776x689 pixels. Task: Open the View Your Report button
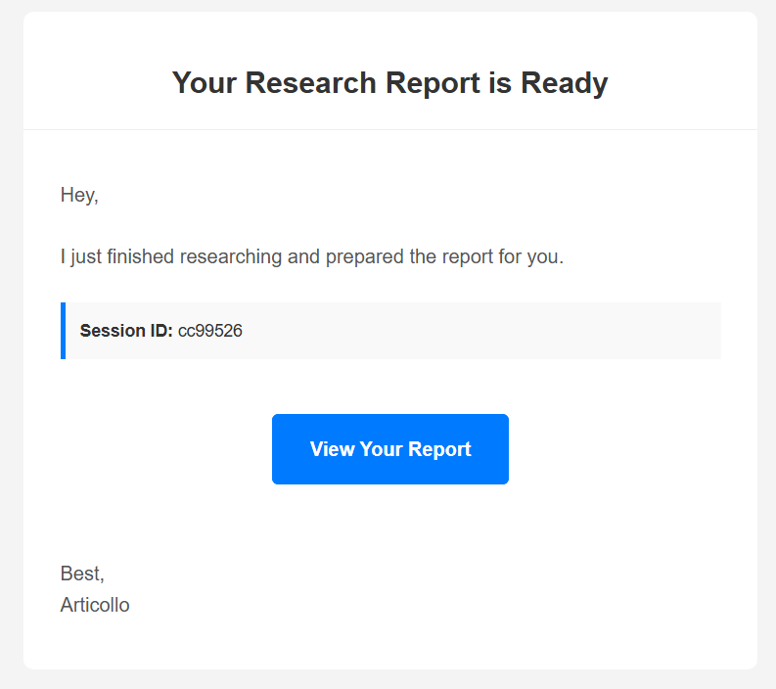(389, 449)
